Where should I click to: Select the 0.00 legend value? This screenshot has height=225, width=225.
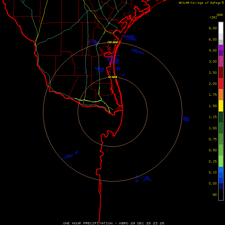coord(213,183)
